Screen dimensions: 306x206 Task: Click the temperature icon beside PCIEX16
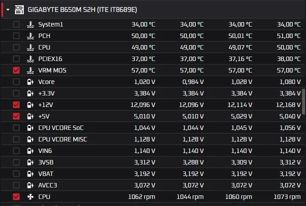pyautogui.click(x=30, y=59)
